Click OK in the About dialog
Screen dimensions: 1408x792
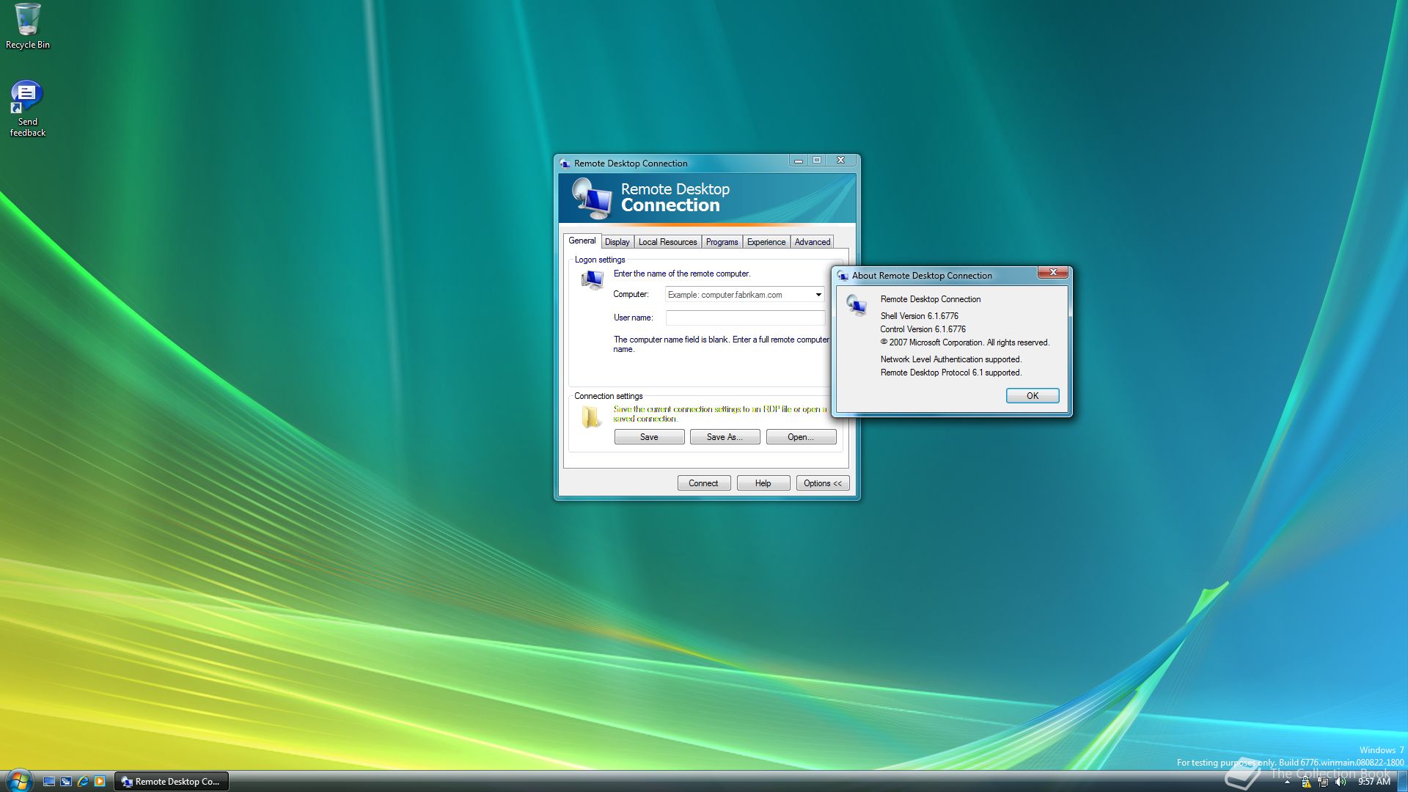(x=1033, y=396)
